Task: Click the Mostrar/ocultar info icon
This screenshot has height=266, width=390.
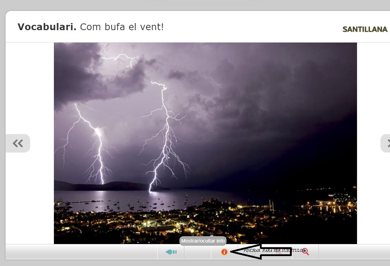Action: click(224, 252)
